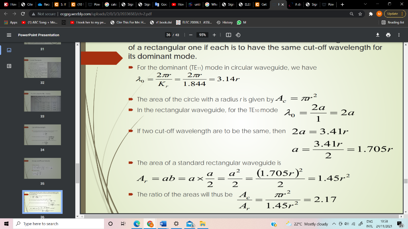Download the ch-2.pdf document
Viewport: 408px width, 229px height.
377,35
